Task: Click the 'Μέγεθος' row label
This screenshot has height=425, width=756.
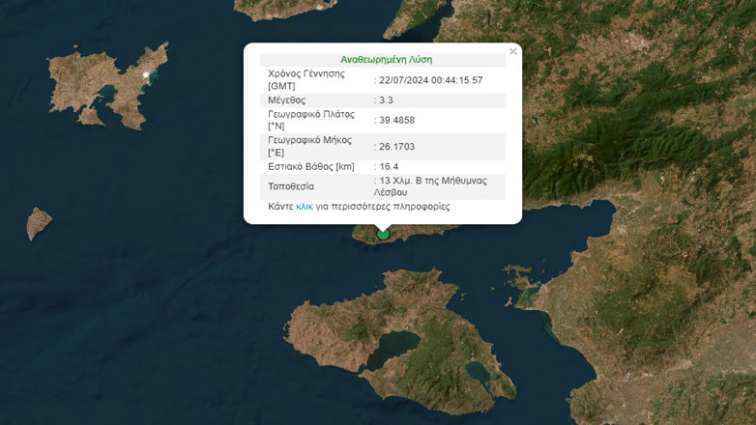Action: pyautogui.click(x=287, y=99)
